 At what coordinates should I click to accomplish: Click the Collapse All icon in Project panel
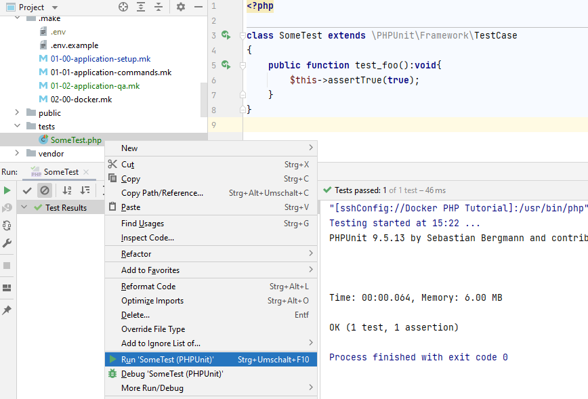click(x=159, y=7)
